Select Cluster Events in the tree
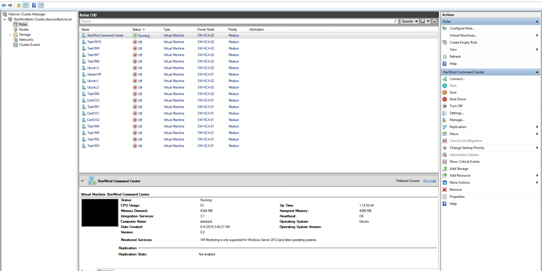Image resolution: width=542 pixels, height=271 pixels. click(29, 45)
